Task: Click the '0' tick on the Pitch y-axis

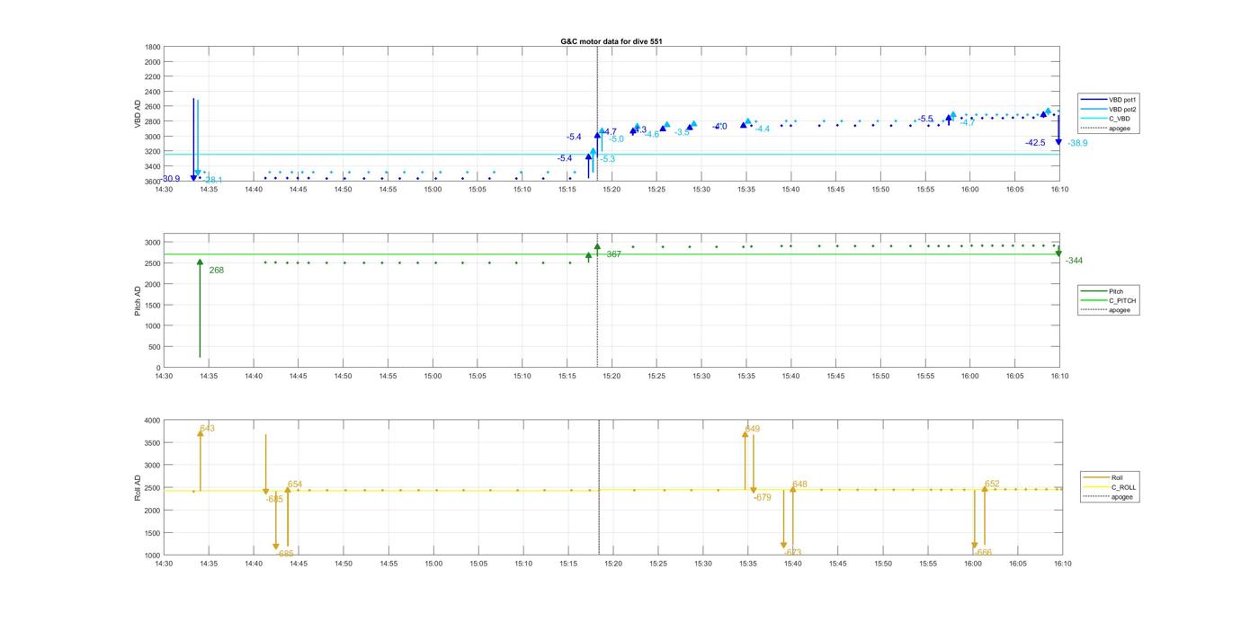Action: coord(159,368)
